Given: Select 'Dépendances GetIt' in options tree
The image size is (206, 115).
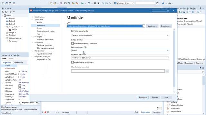Looking at the screenshot, I should pos(44,59).
